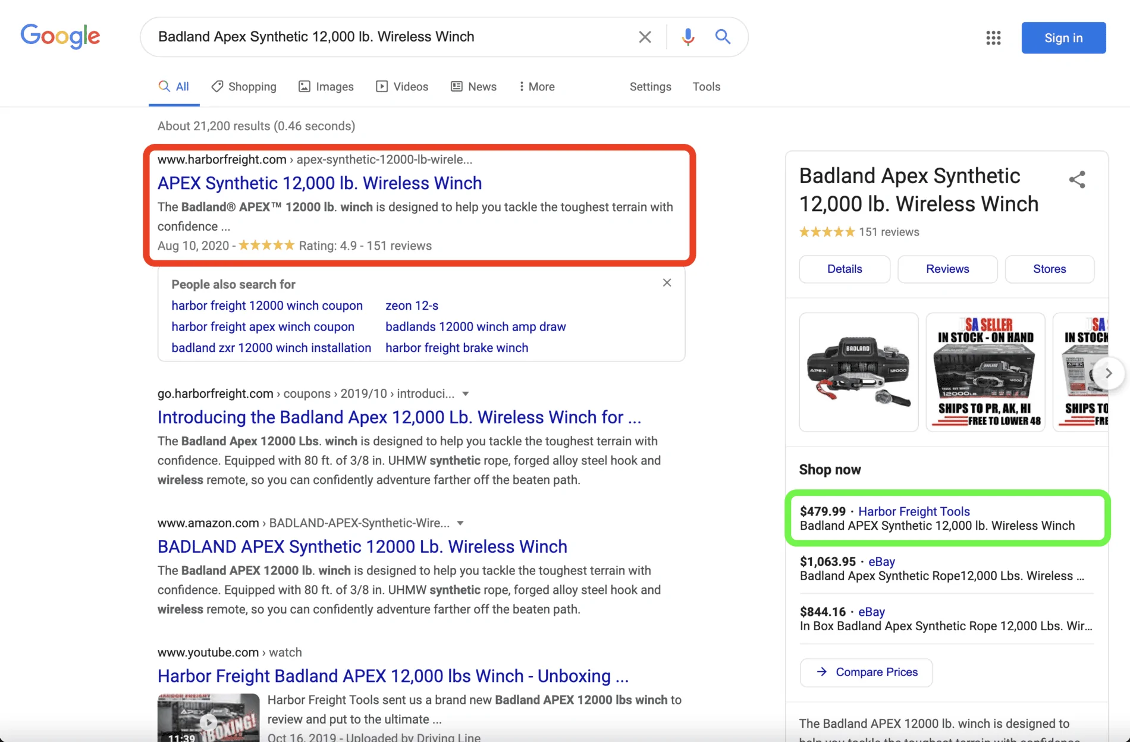This screenshot has height=742, width=1130.
Task: Open the $844.16 eBay offer
Action: tap(947, 618)
